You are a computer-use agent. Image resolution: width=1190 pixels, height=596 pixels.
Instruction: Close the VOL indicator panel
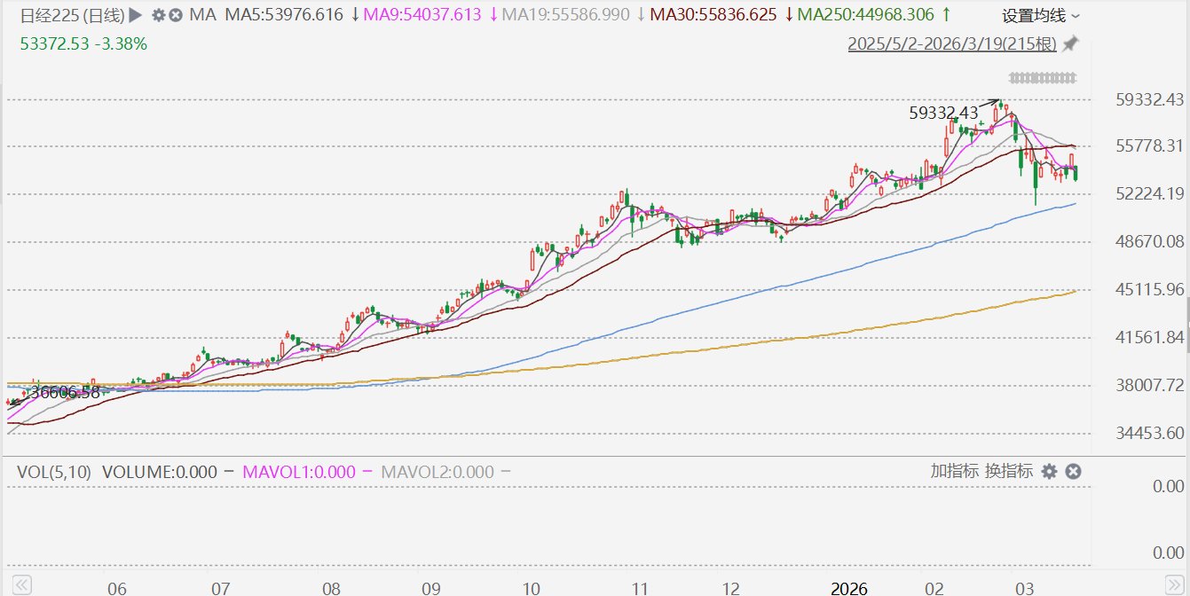1073,471
